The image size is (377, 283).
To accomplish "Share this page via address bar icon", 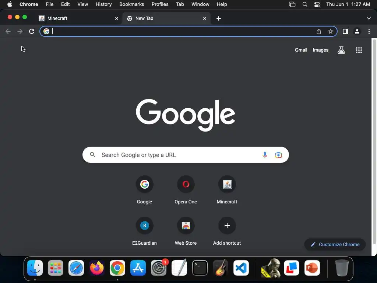I will point(319,31).
